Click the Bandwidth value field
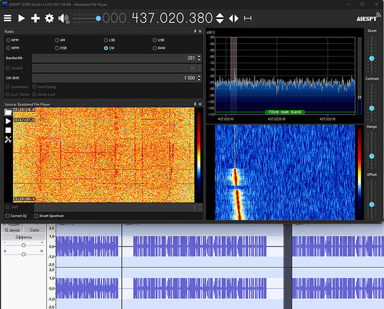Image resolution: width=384 pixels, height=309 pixels. (114, 58)
